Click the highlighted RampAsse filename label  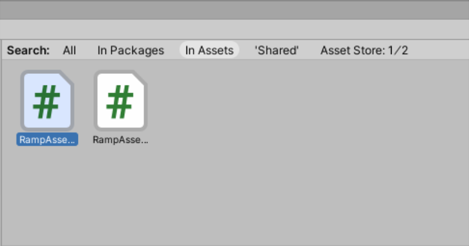pos(47,140)
